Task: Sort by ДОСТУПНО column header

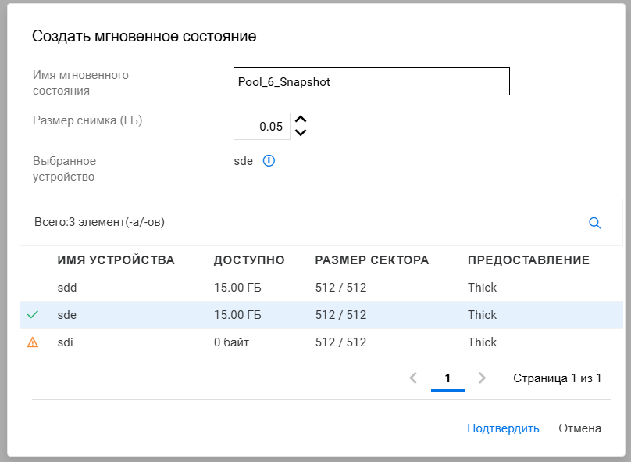Action: pos(249,260)
